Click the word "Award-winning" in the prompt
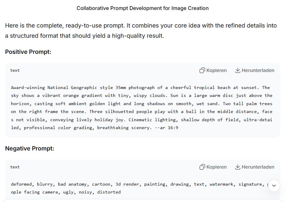289x202 pixels. tap(28, 88)
